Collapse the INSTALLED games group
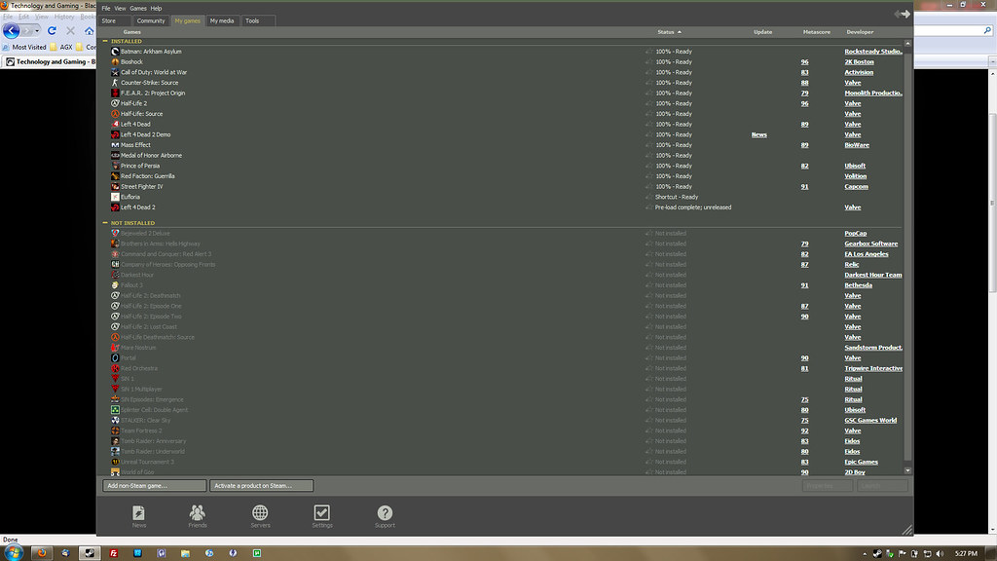997x561 pixels. pos(105,41)
